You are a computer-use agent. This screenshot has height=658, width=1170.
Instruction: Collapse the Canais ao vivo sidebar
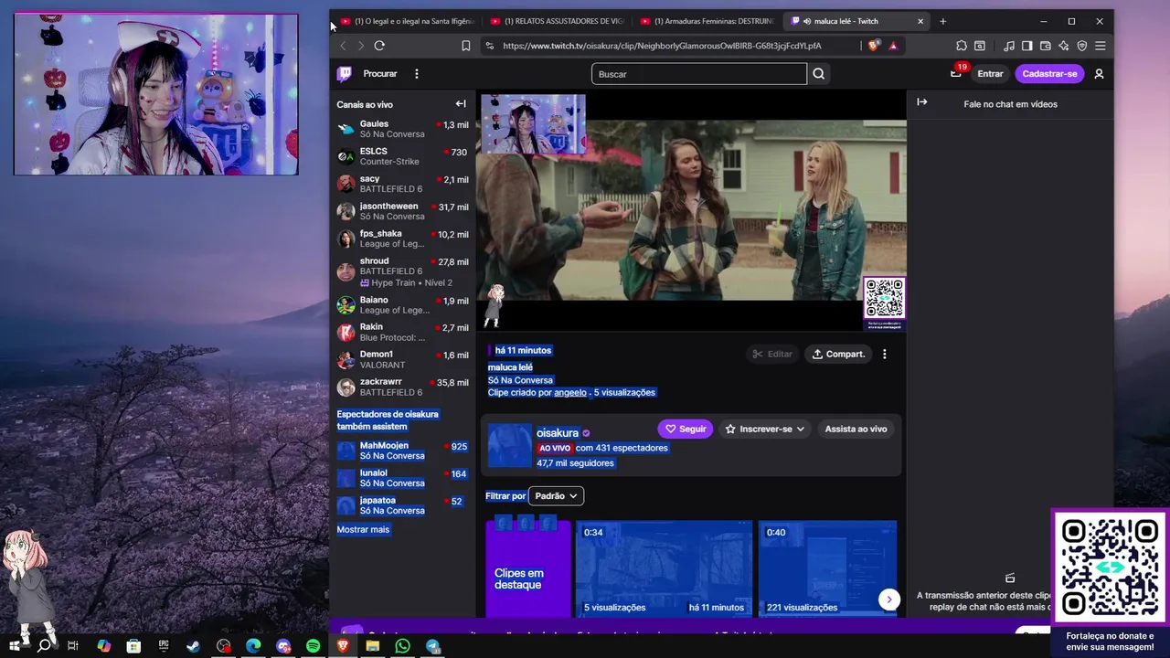coord(461,104)
